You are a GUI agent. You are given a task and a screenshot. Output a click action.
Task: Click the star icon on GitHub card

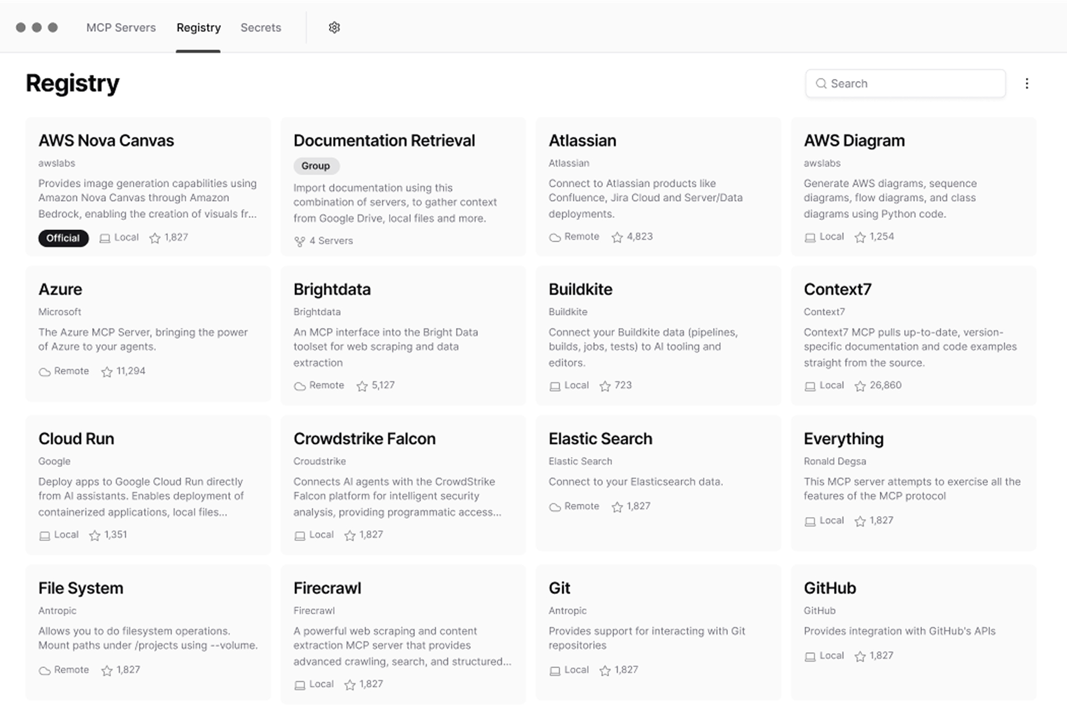coord(860,657)
